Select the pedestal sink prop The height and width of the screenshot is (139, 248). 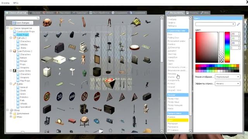(72, 72)
